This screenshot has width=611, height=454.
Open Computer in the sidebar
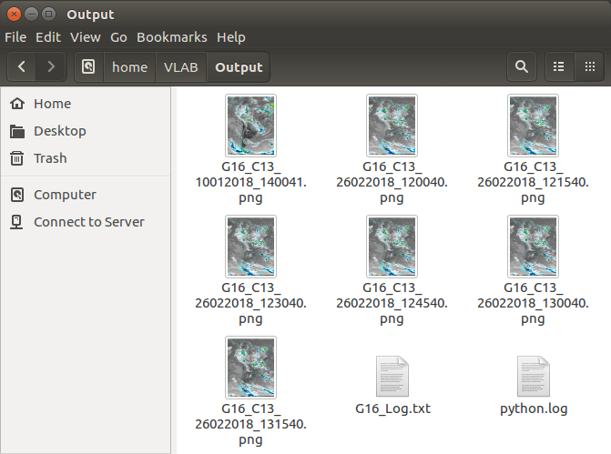(x=65, y=195)
